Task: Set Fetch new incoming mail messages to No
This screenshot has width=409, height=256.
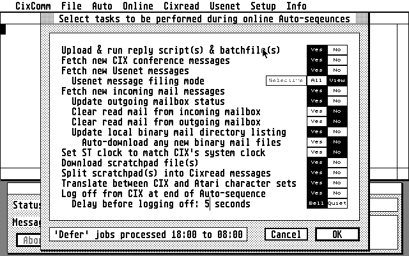Action: [x=337, y=91]
